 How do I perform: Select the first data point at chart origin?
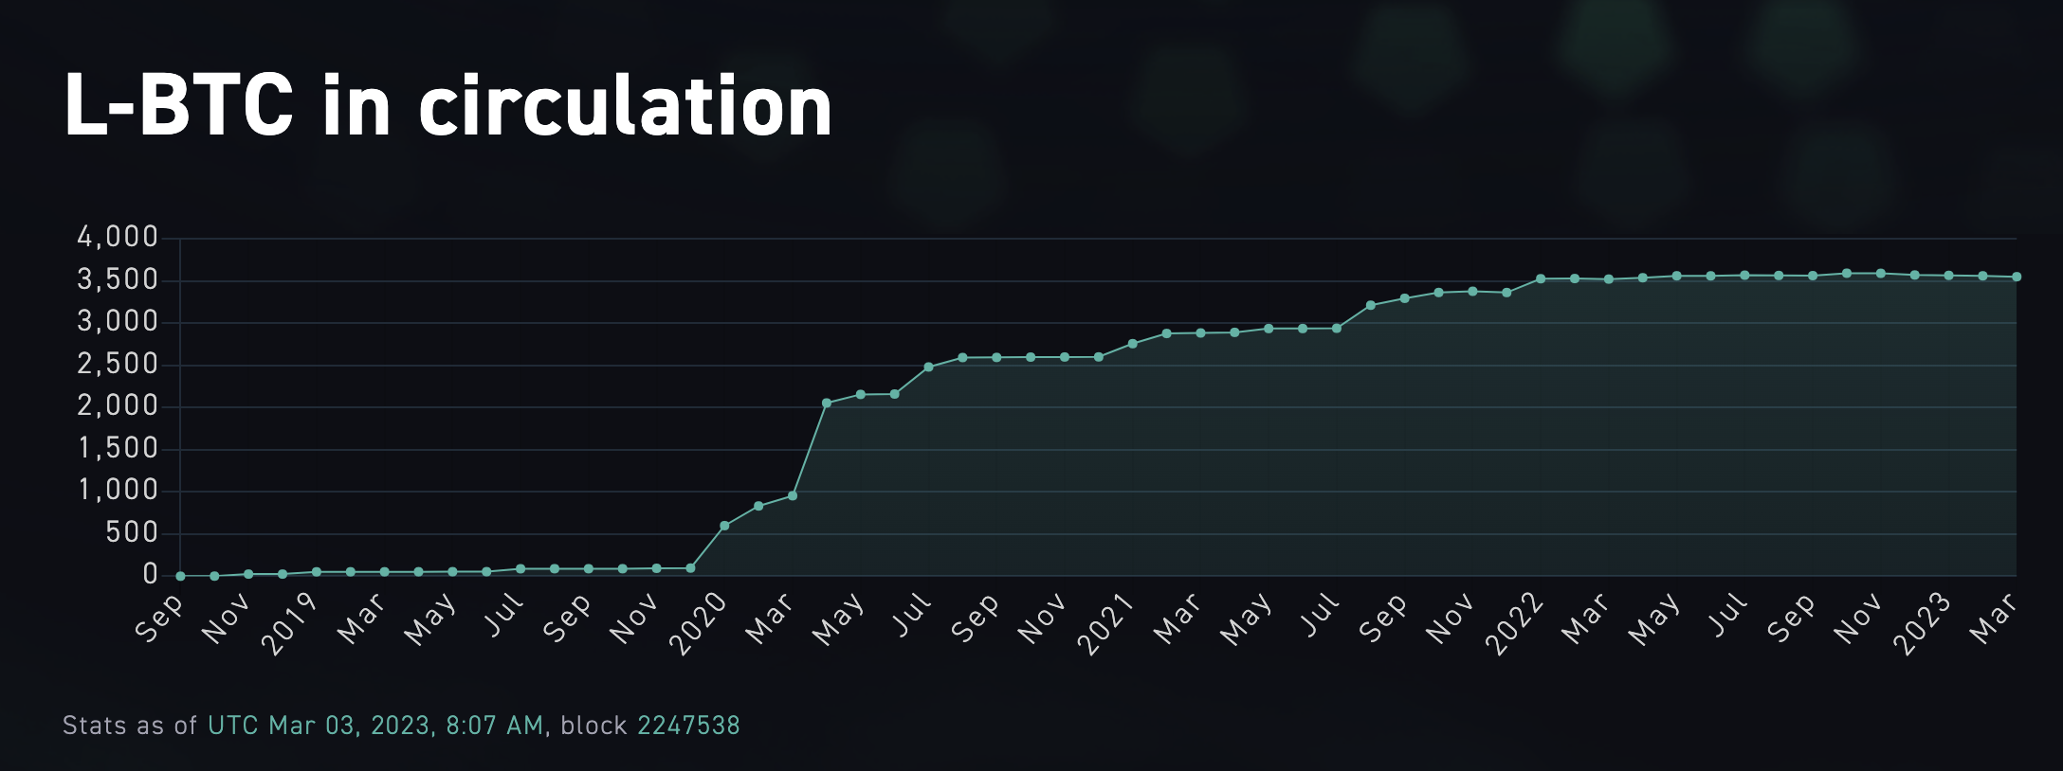pos(180,576)
